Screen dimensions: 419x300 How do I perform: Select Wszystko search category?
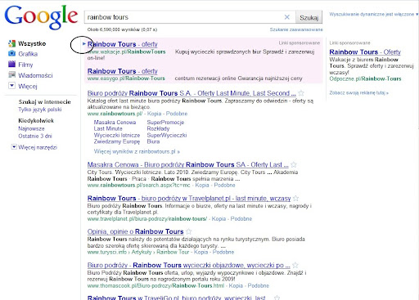click(32, 43)
